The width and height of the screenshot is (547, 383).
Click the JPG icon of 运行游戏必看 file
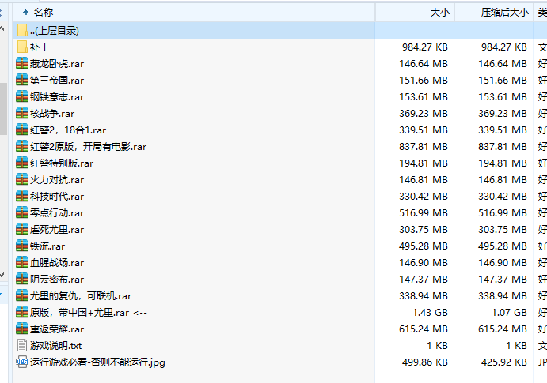[x=22, y=362]
